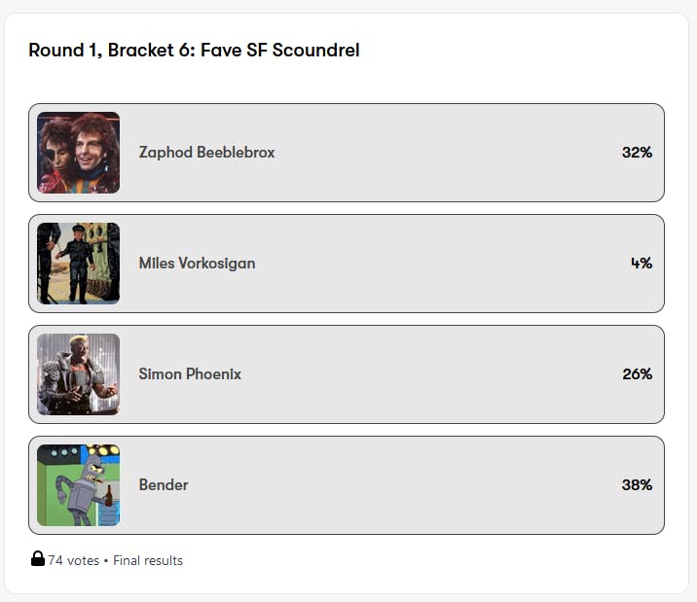Image resolution: width=697 pixels, height=602 pixels.
Task: Click the 38% result for Bender
Action: [637, 485]
